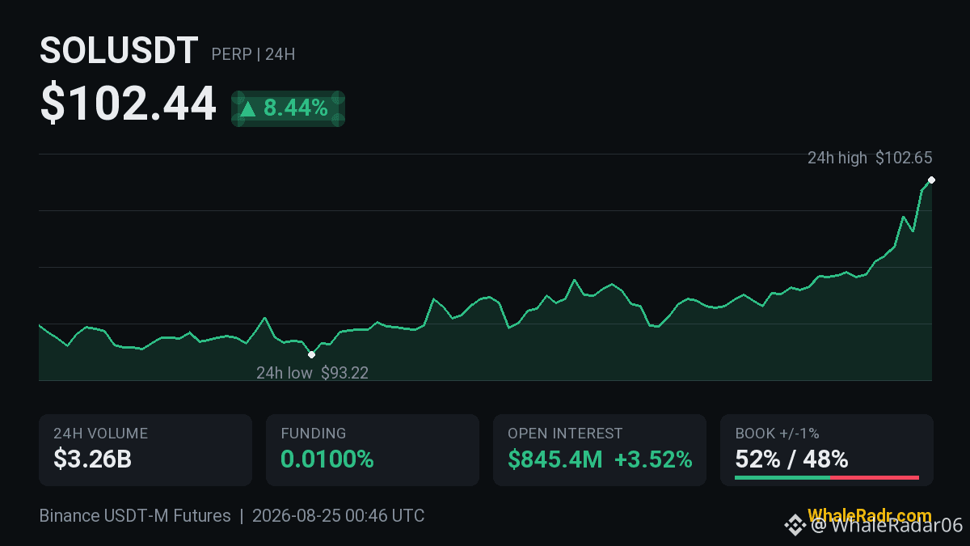
Task: Click the 24H VOLUME card label
Action: (101, 434)
